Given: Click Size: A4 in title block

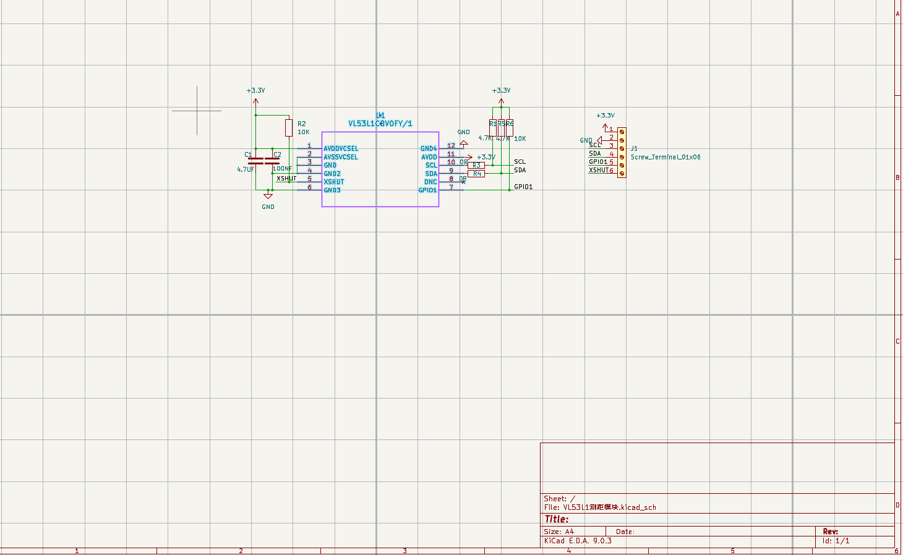Looking at the screenshot, I should 558,532.
